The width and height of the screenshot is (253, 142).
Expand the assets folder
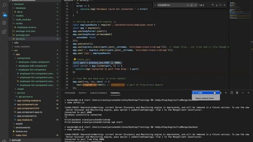(x=19, y=123)
